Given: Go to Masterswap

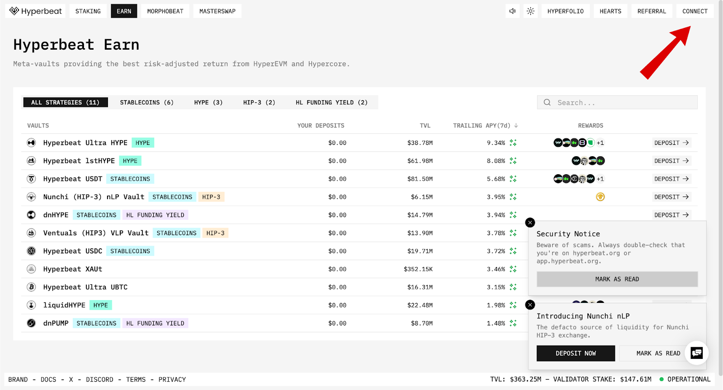Looking at the screenshot, I should click(217, 11).
